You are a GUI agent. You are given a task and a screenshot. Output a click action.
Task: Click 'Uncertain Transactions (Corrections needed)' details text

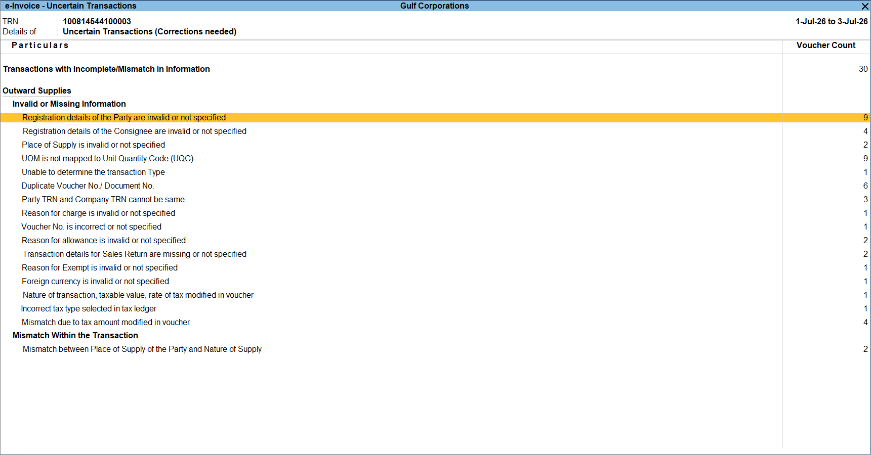point(149,31)
